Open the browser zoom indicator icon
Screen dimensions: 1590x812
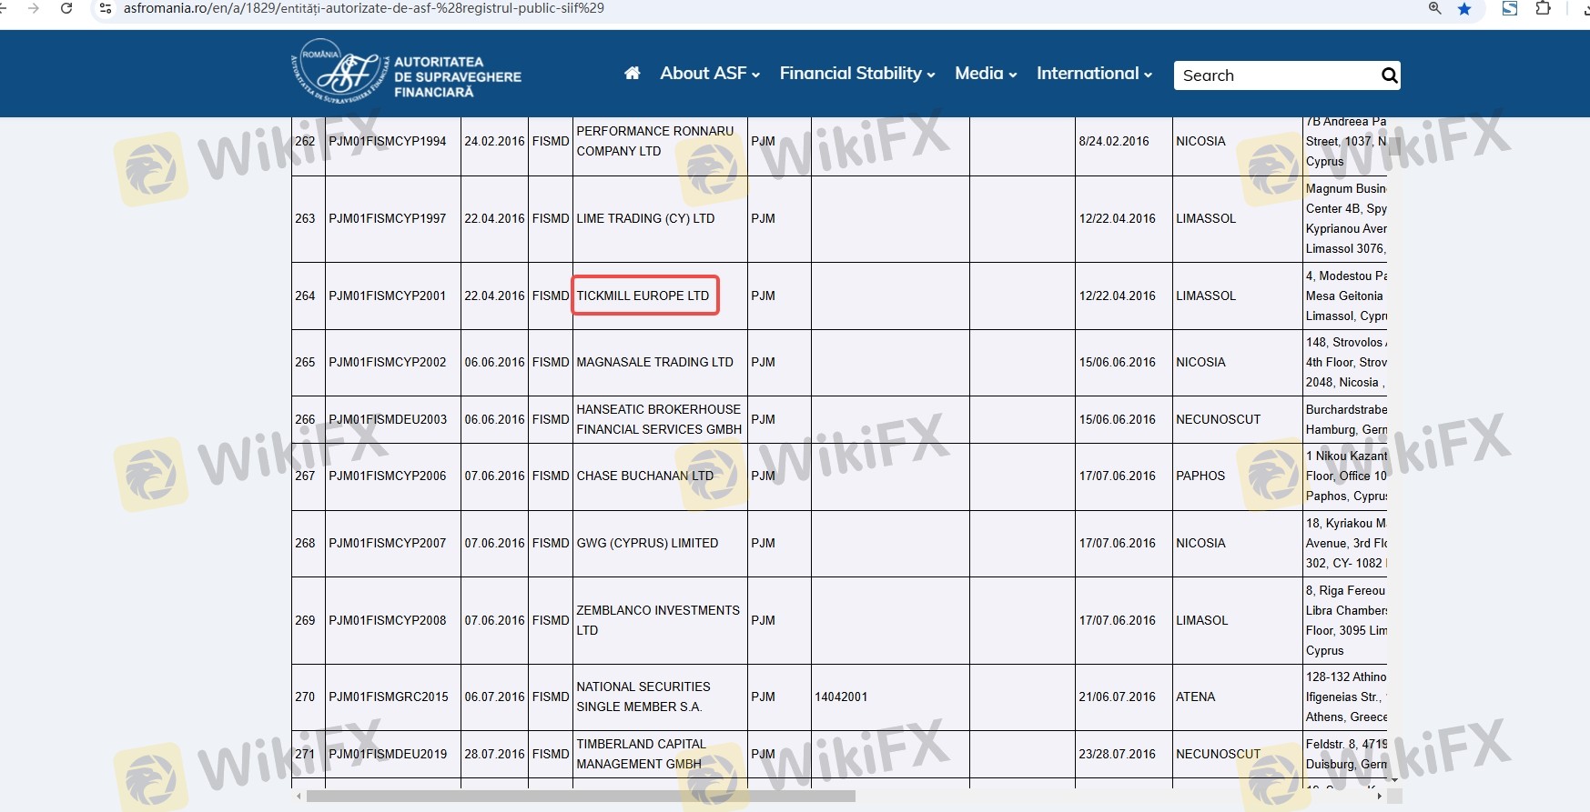(x=1434, y=9)
